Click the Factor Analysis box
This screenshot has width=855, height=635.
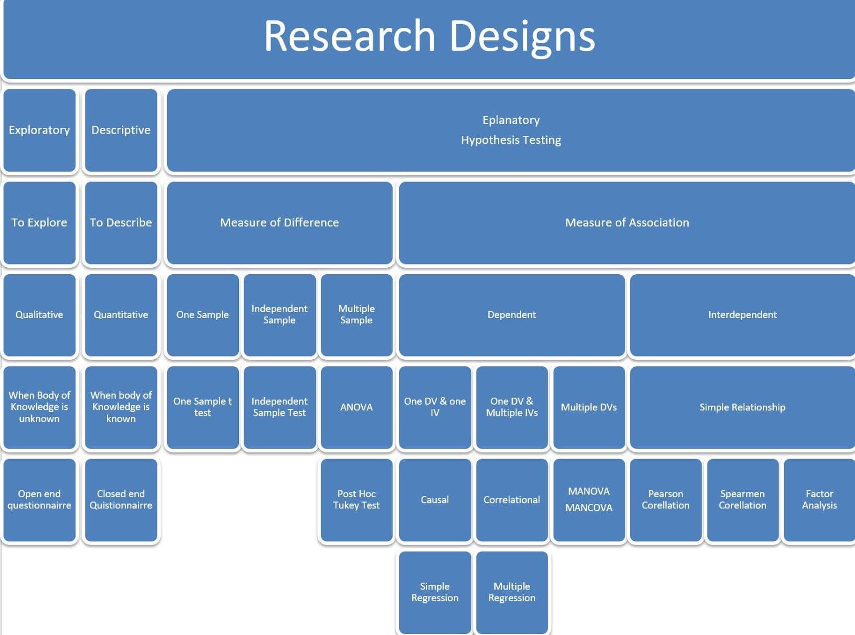click(819, 499)
